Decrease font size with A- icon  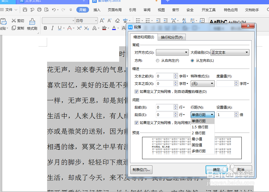[x=109, y=21]
